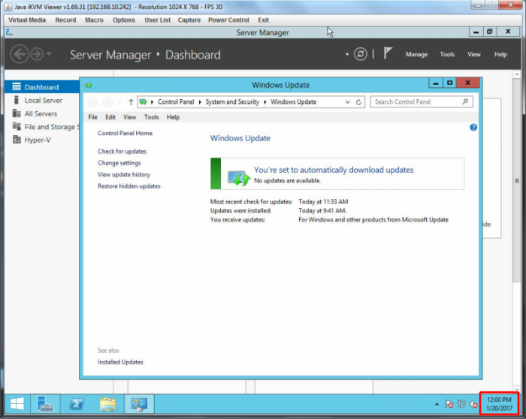Click the Dashboard sidebar icon

17,87
